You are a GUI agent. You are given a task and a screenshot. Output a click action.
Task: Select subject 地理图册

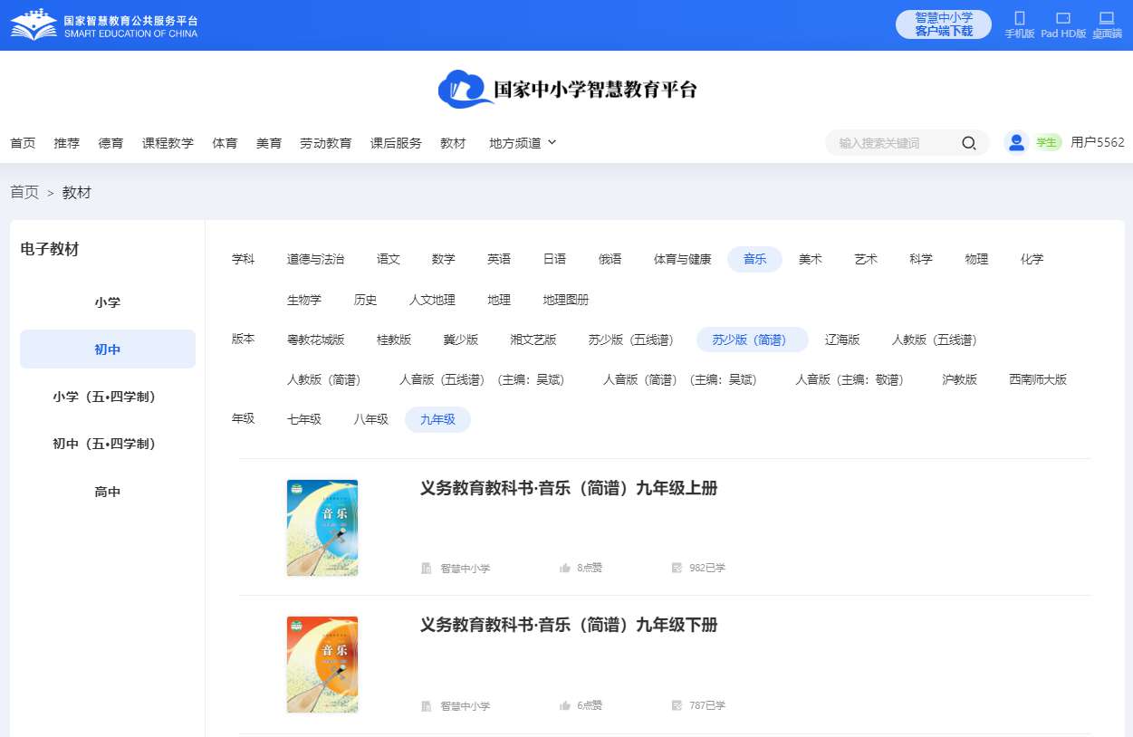[x=566, y=300]
